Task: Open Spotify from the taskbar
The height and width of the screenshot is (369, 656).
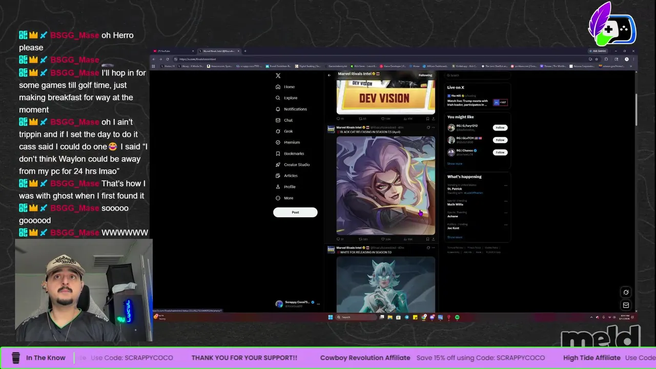Action: pyautogui.click(x=457, y=317)
